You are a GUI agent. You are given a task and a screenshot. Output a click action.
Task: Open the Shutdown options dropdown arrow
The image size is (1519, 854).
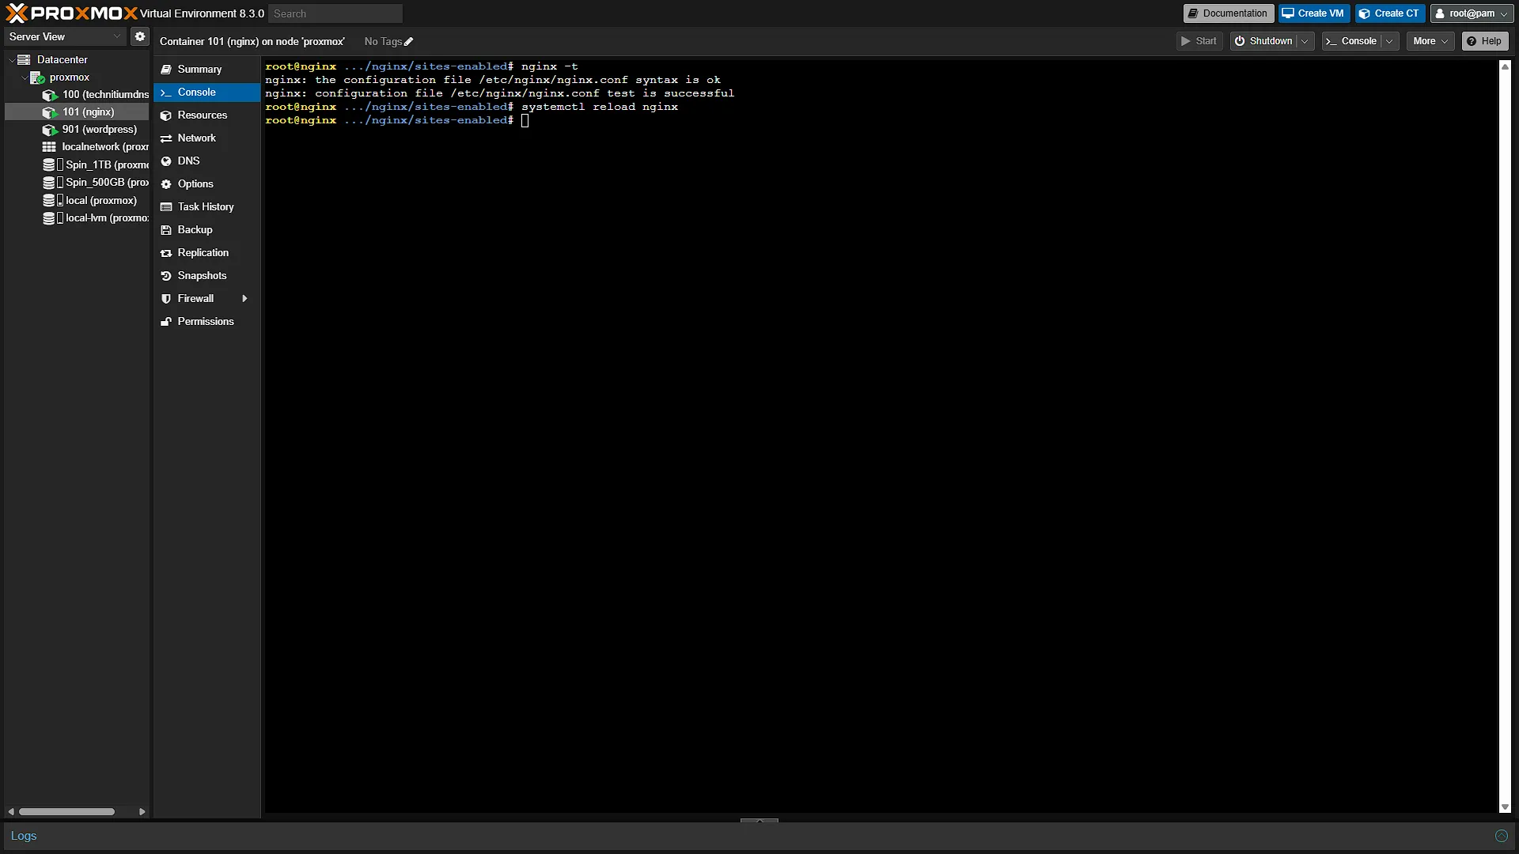pos(1305,41)
